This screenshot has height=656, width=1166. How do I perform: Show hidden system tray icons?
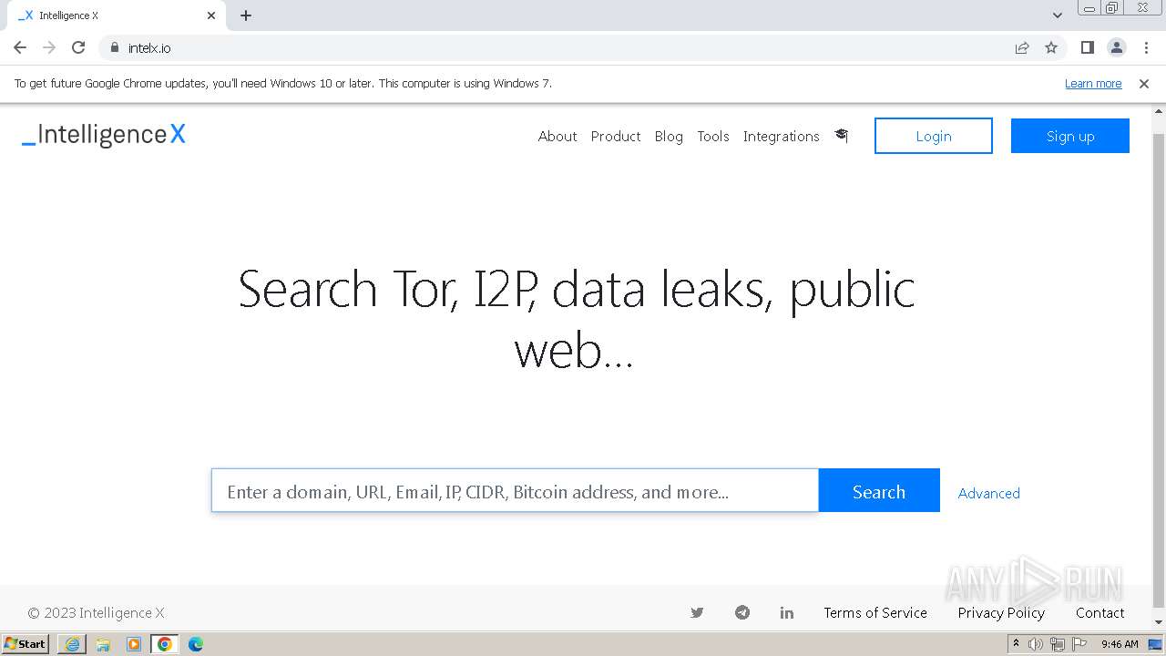pyautogui.click(x=1016, y=644)
